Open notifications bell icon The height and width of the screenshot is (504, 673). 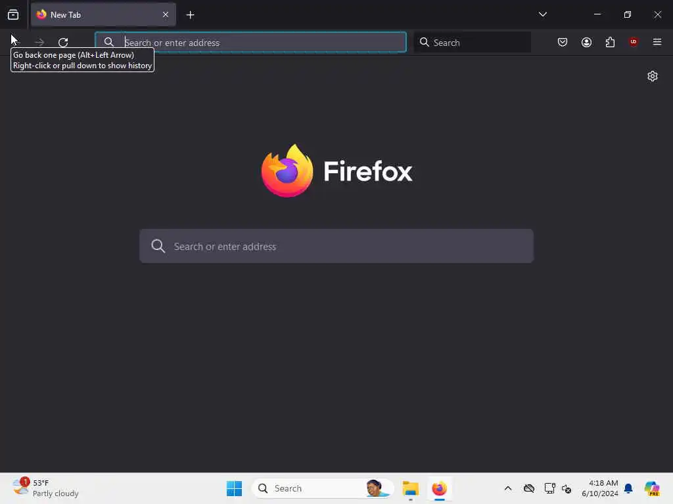tap(628, 488)
